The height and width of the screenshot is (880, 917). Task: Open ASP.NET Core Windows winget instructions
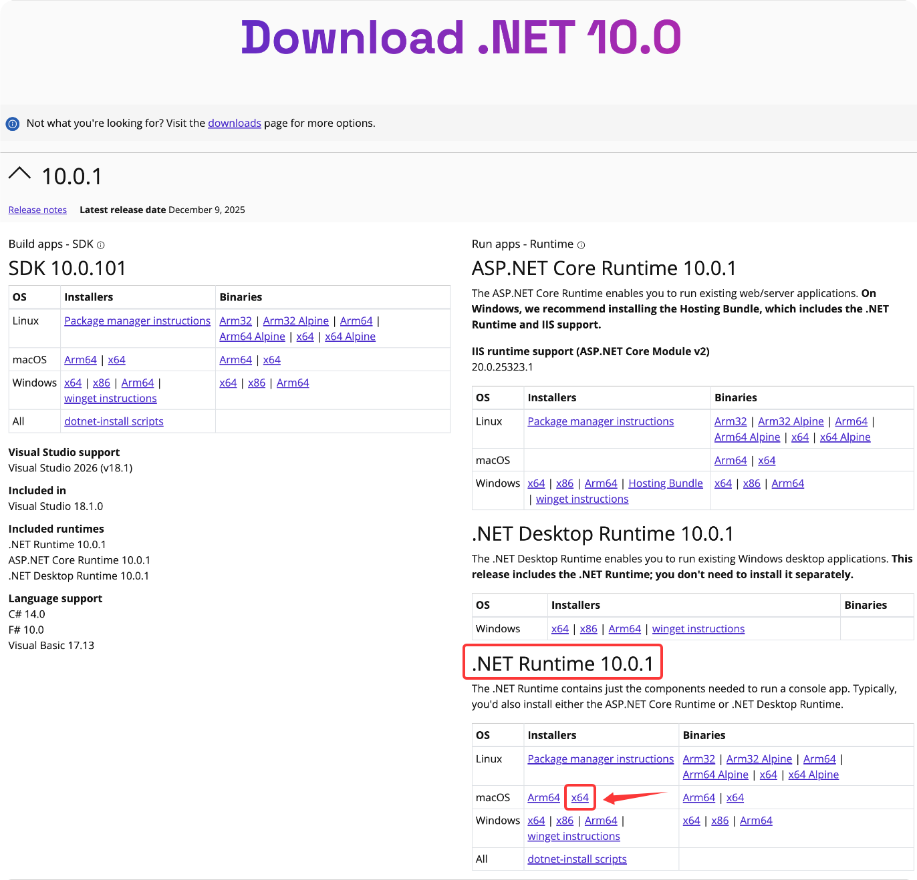[x=582, y=499]
